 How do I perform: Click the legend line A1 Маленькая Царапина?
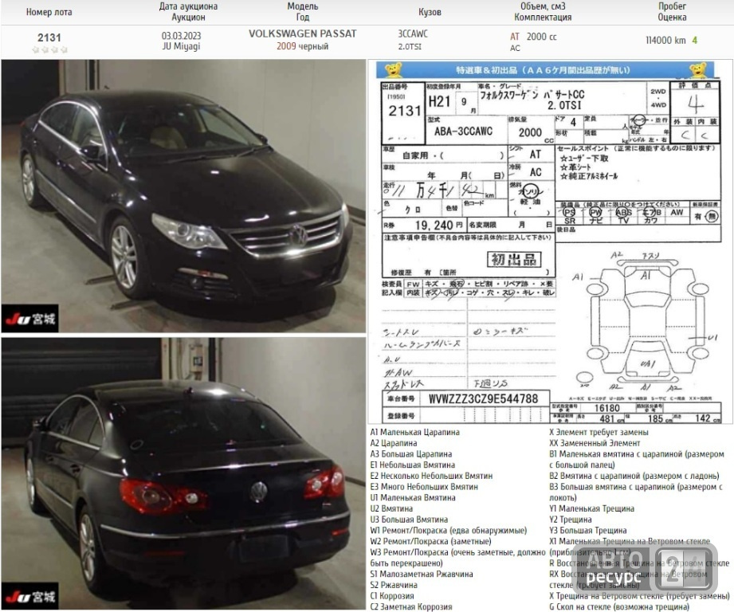point(414,433)
